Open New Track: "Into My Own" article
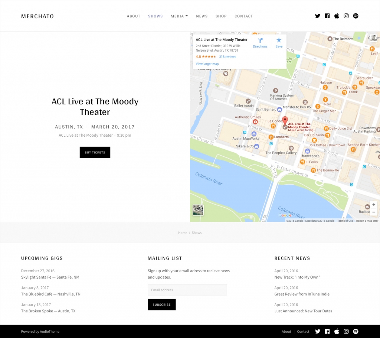 pos(297,277)
